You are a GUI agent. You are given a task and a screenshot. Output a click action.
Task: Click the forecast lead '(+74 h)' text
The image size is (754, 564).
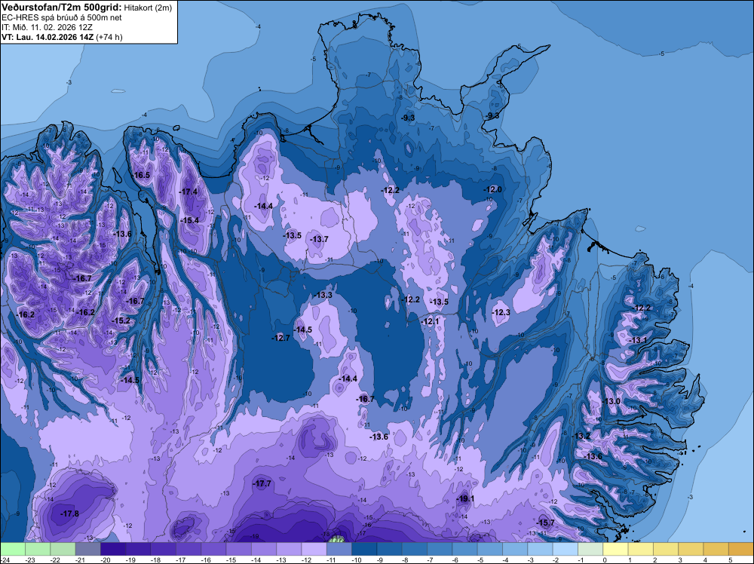coord(109,37)
